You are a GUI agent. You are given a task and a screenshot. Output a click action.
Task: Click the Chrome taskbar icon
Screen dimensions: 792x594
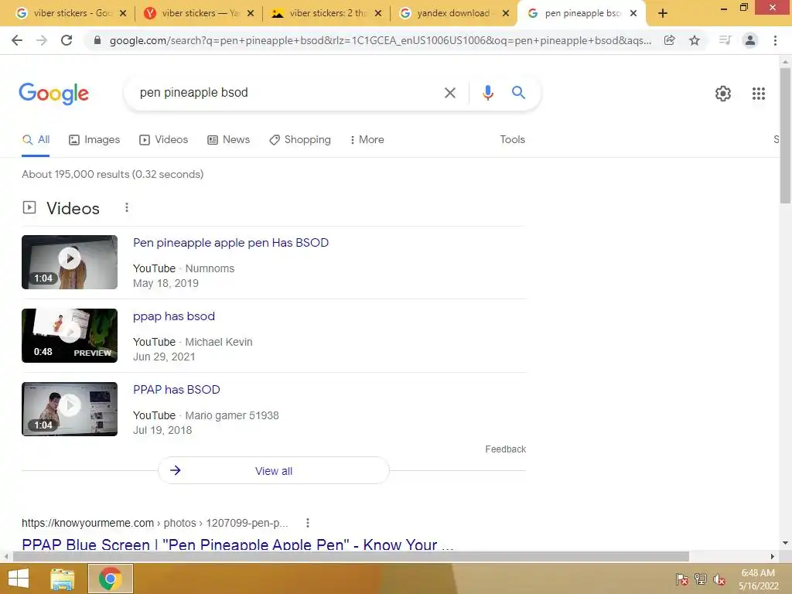pyautogui.click(x=111, y=579)
